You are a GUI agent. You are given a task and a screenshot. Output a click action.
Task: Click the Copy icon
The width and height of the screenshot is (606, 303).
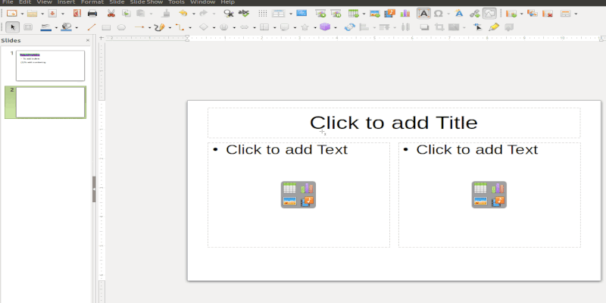(127, 14)
